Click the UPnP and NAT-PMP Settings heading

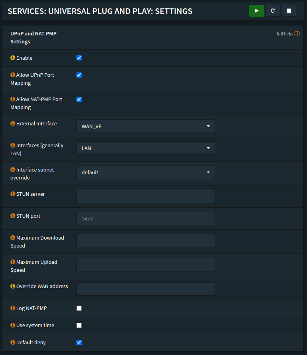(33, 37)
